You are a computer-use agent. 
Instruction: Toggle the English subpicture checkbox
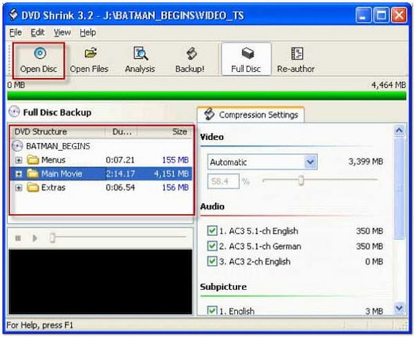tap(212, 310)
